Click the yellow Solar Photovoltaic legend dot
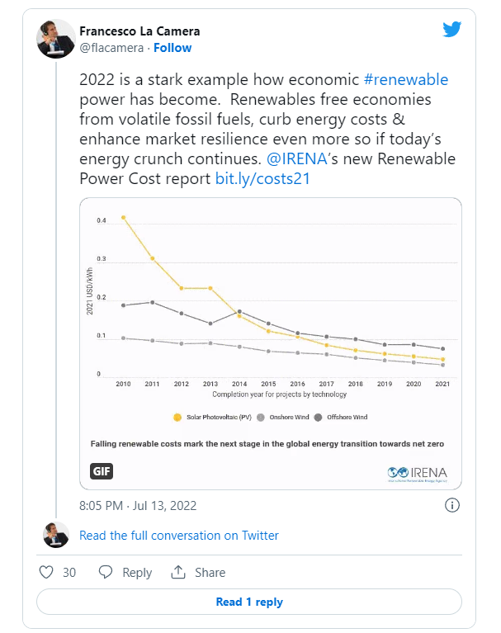Screen dimensions: 501x633 coord(176,417)
